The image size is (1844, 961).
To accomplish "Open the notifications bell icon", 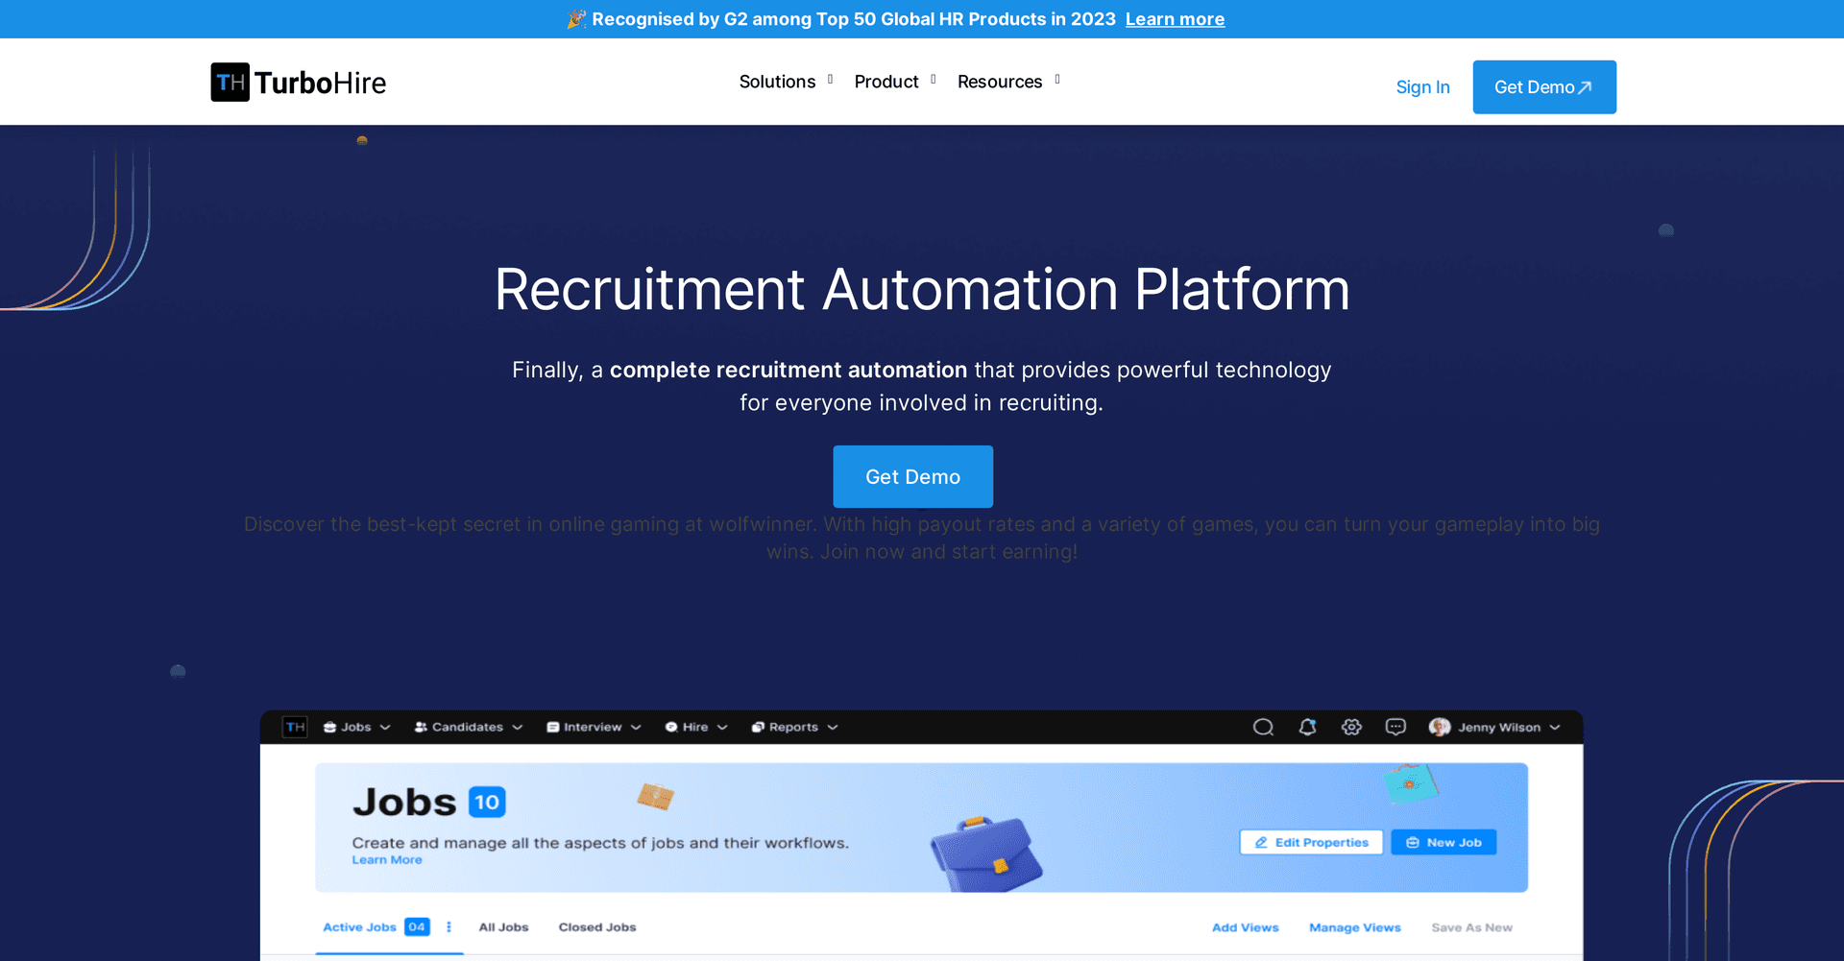I will (1307, 727).
